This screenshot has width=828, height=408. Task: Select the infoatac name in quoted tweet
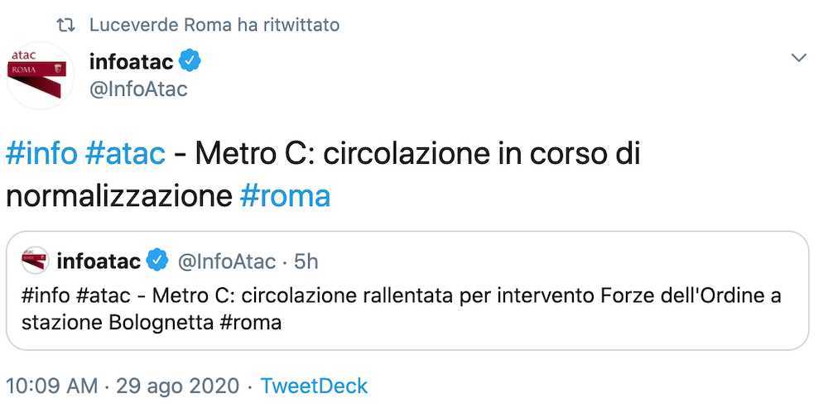99,262
